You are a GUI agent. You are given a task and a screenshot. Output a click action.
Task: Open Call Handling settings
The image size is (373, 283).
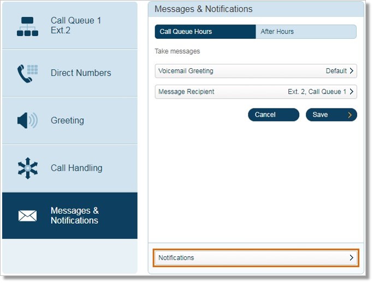click(x=70, y=168)
